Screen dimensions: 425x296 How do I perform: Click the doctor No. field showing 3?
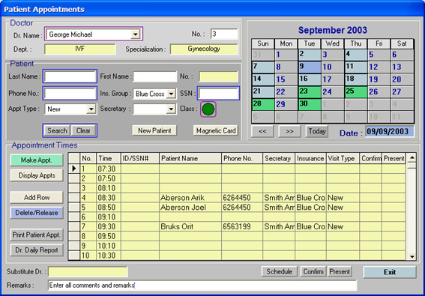(224, 34)
